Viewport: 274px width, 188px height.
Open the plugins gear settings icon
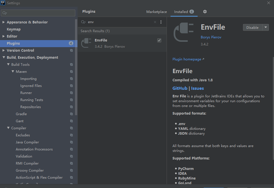pos(205,12)
